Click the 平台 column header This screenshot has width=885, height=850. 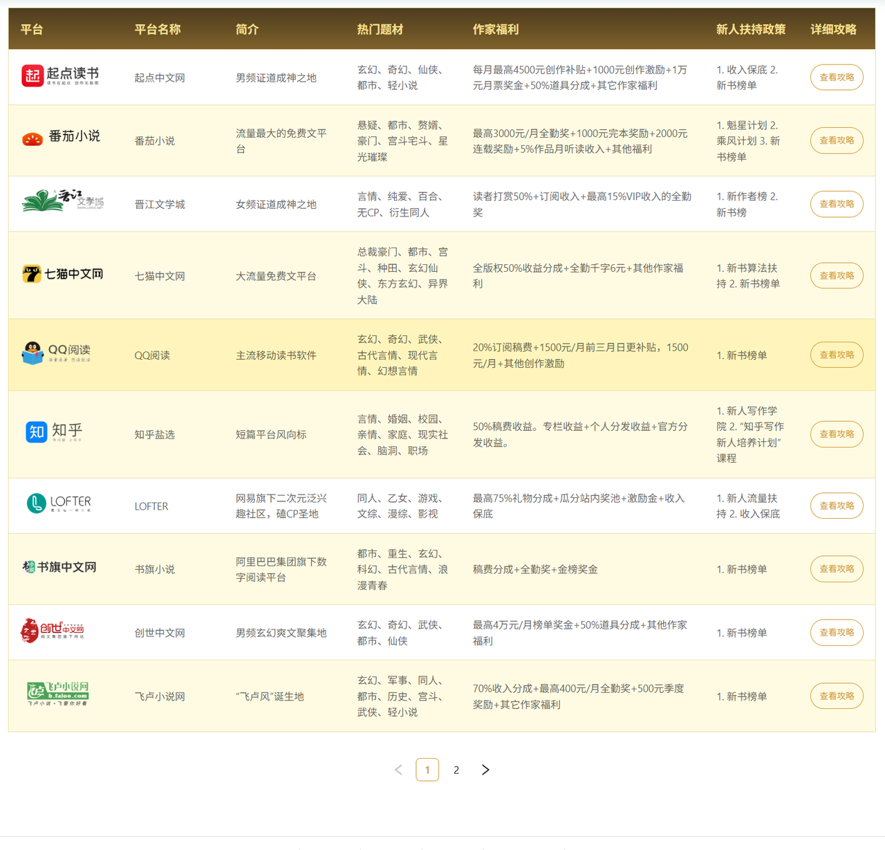point(32,29)
